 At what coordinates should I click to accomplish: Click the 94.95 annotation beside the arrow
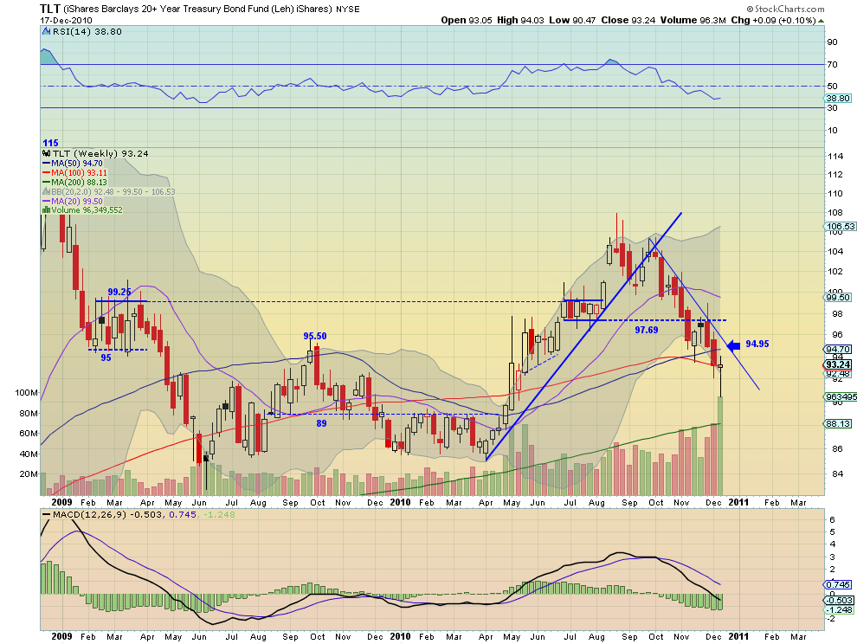(x=757, y=344)
